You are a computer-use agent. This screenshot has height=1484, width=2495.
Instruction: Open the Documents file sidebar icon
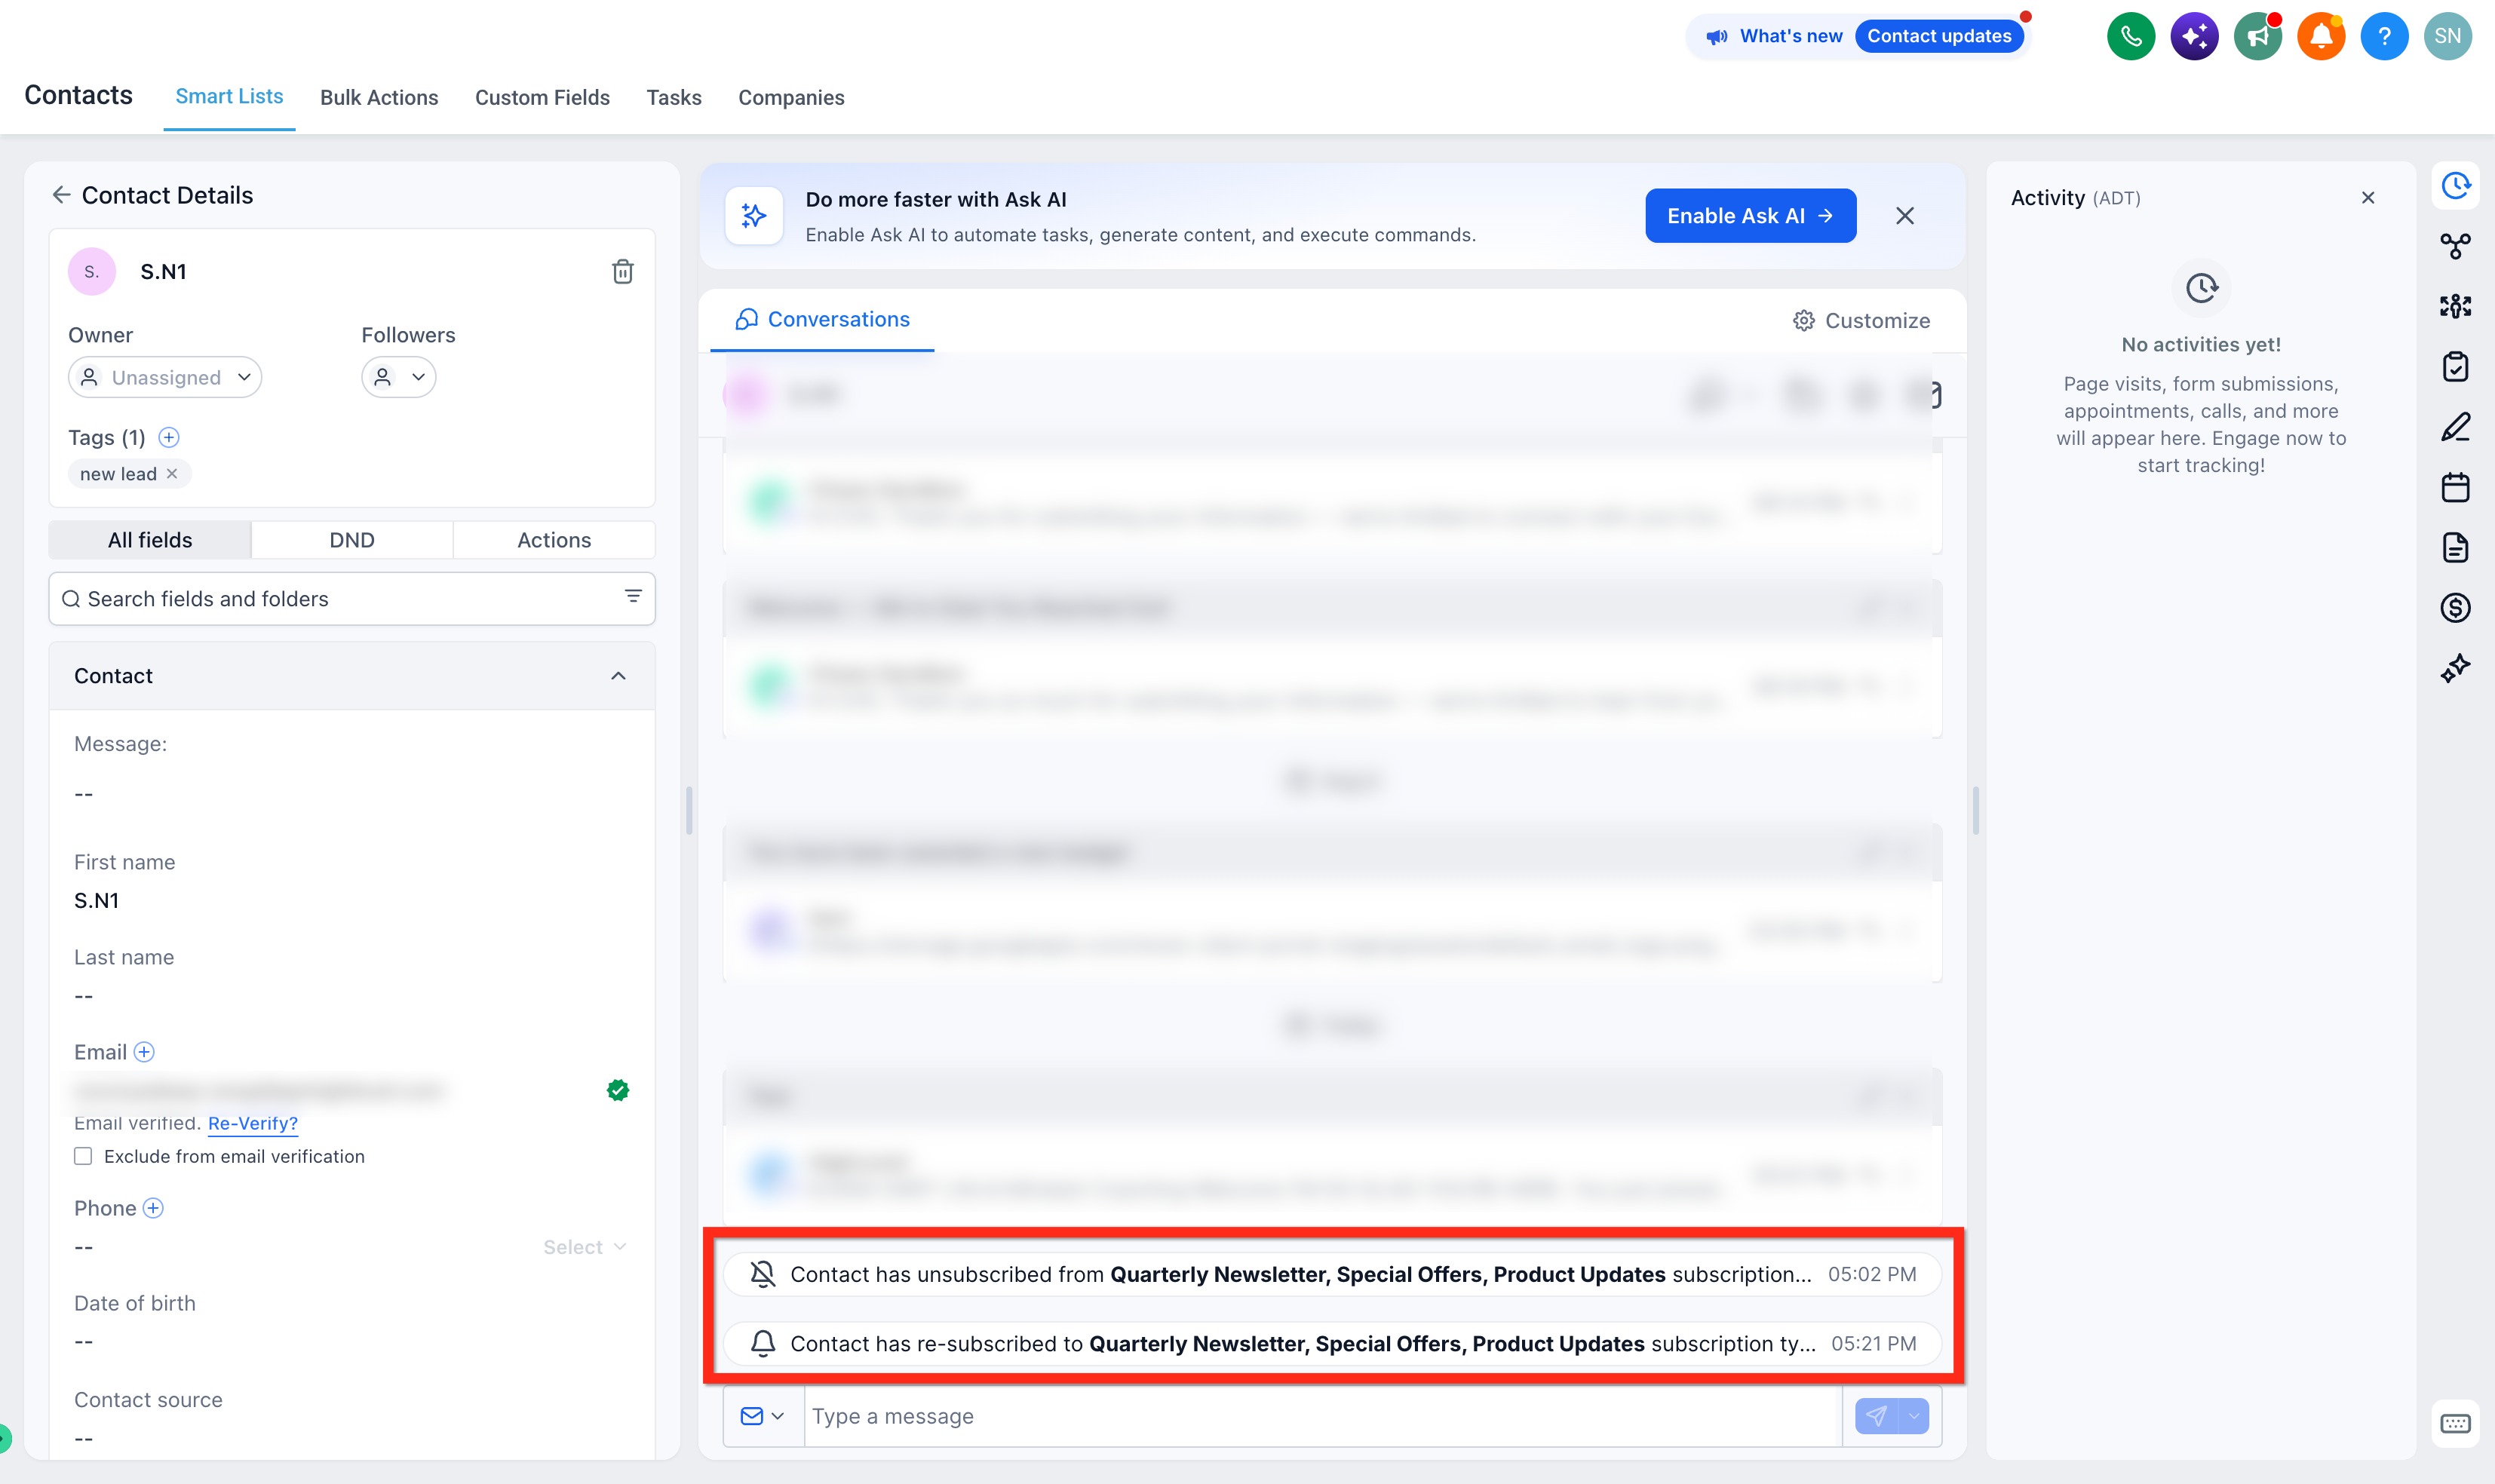pyautogui.click(x=2455, y=547)
